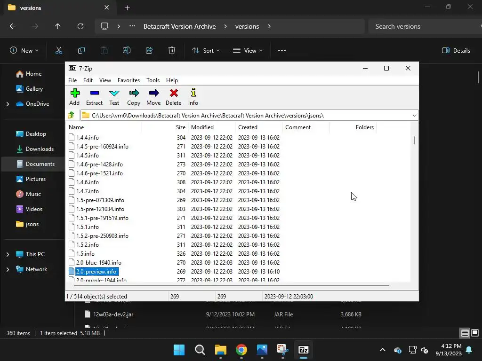
Task: Click the Add button in 7-Zip
Action: point(74,97)
